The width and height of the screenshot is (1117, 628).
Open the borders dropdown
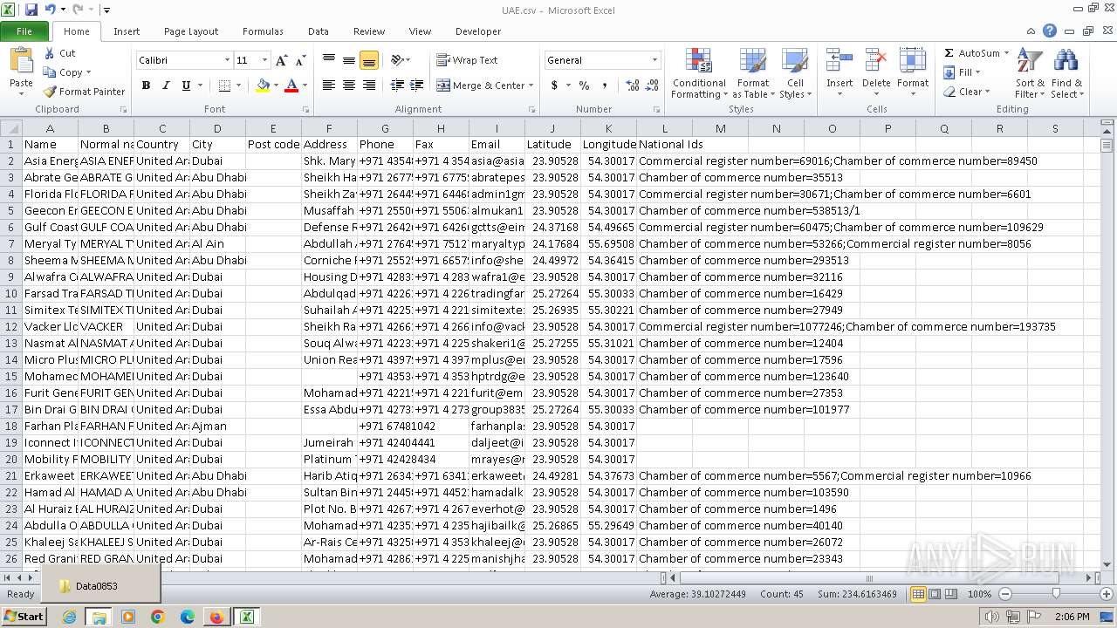[x=239, y=85]
